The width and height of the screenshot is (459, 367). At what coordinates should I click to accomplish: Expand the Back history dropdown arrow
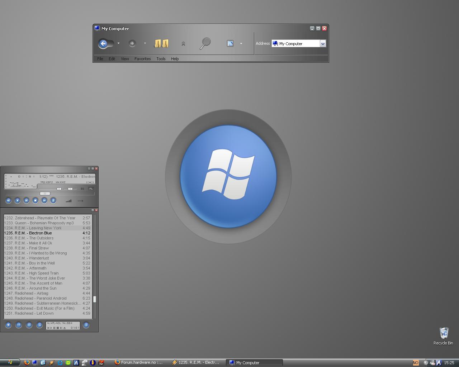(118, 43)
